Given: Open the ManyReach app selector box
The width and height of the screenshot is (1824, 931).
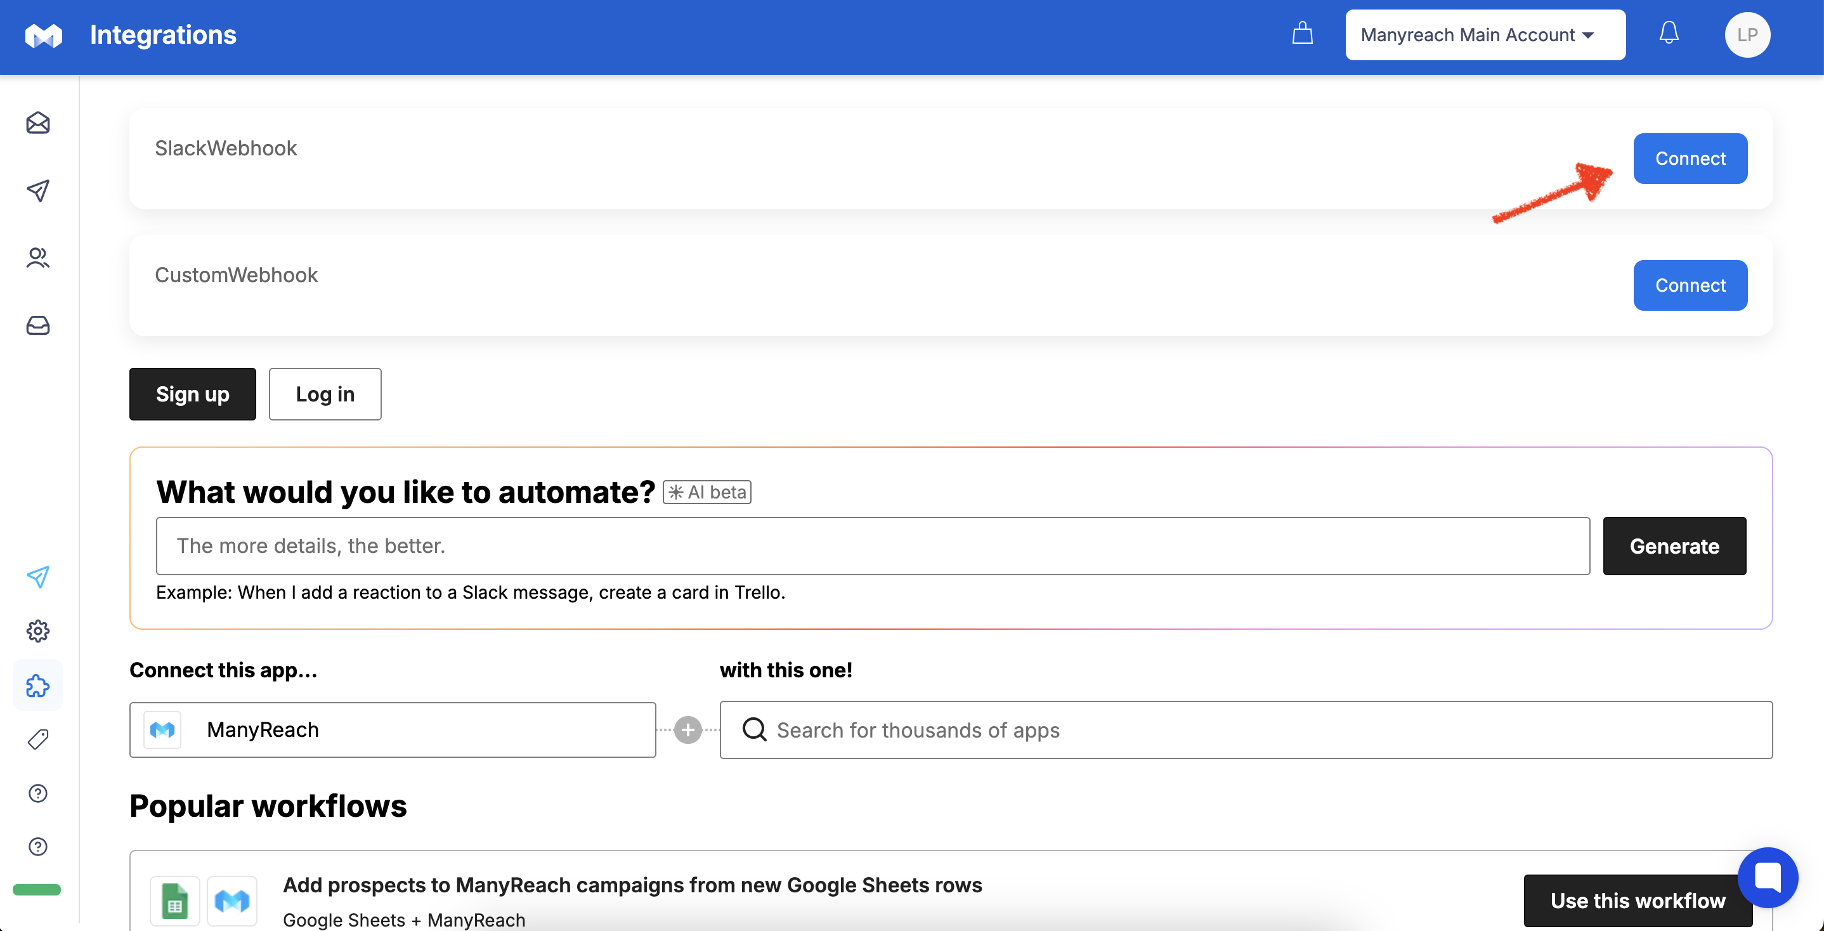Looking at the screenshot, I should pos(393,730).
